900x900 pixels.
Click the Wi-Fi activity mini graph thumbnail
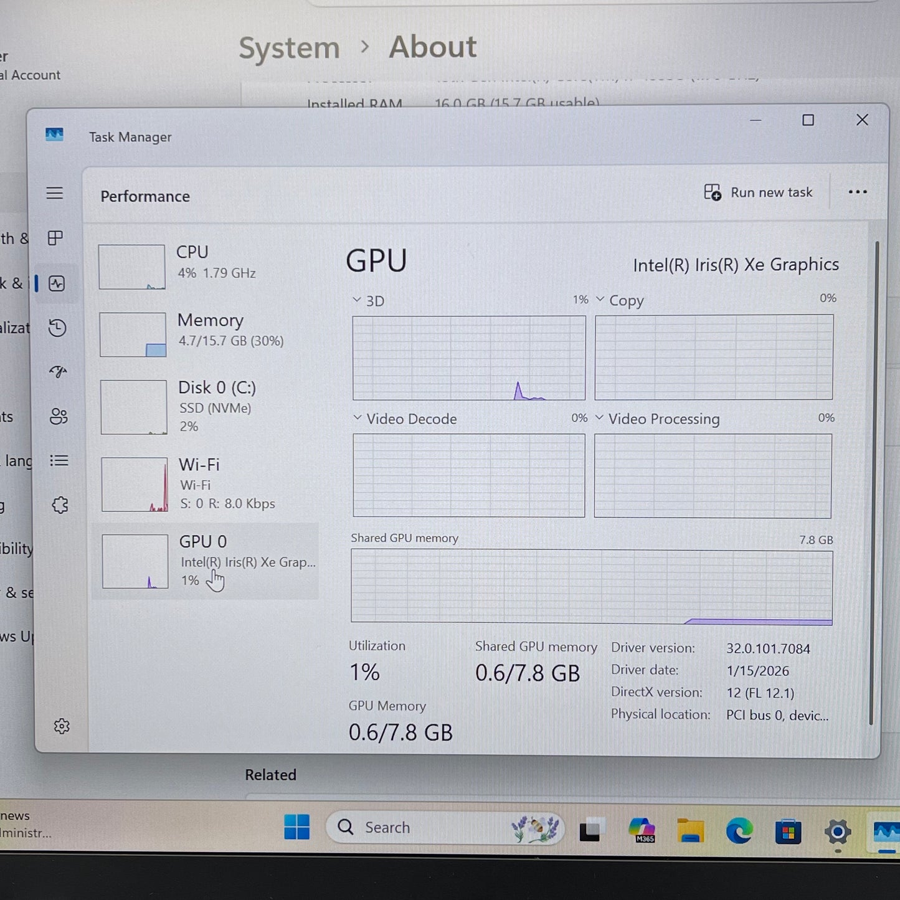point(135,485)
